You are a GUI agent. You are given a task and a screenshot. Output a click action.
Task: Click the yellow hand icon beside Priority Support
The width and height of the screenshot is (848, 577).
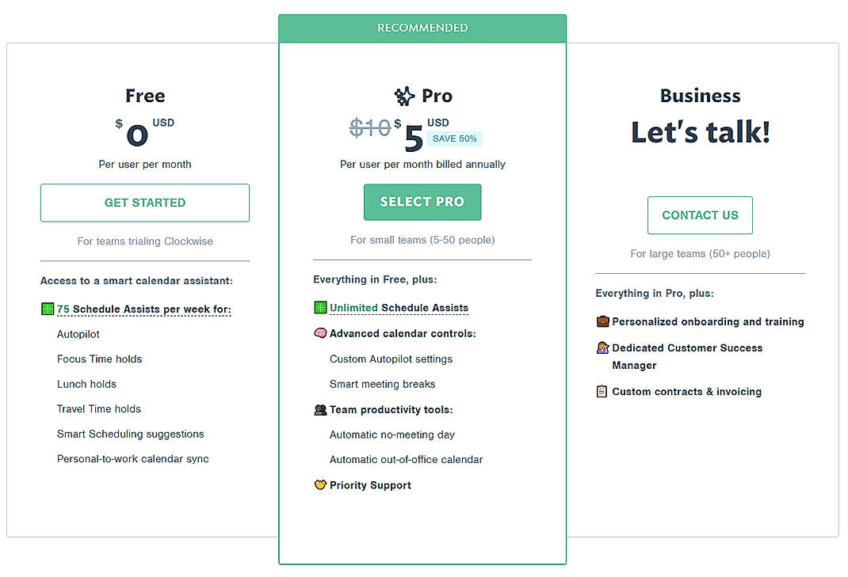point(320,485)
